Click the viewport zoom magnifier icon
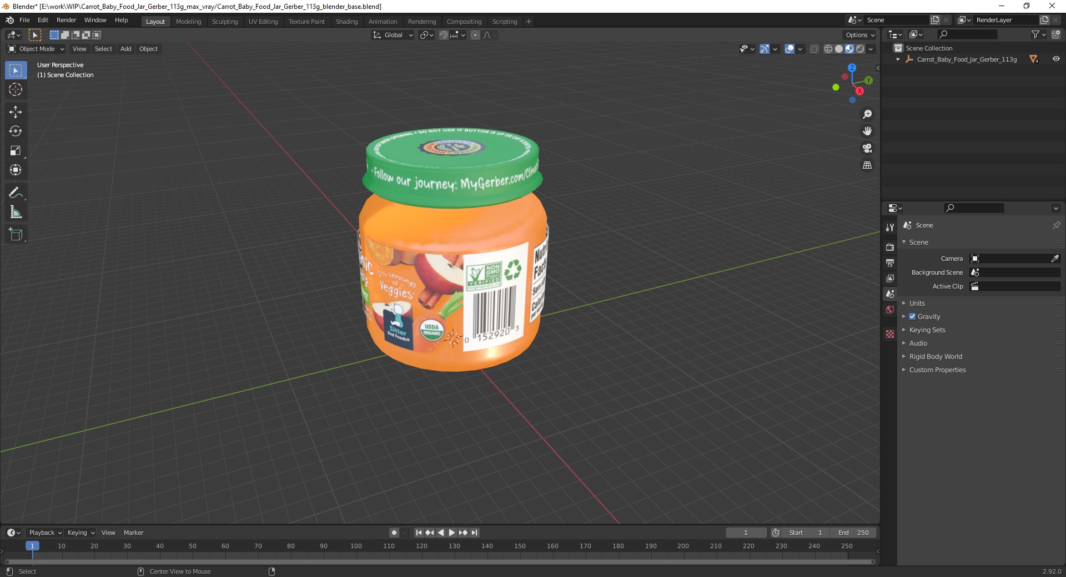This screenshot has height=577, width=1066. pyautogui.click(x=867, y=114)
